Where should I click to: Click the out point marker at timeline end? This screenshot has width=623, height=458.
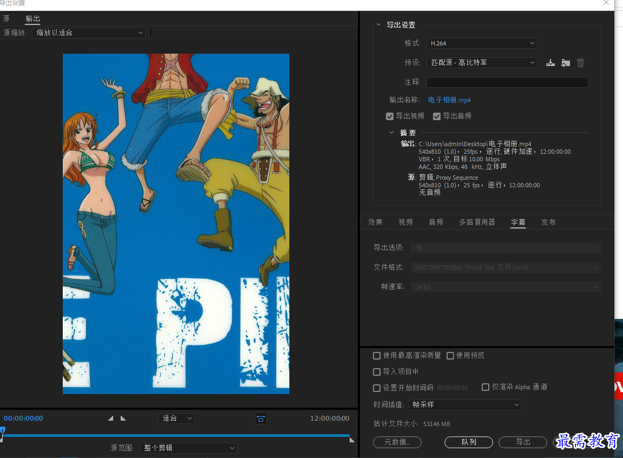[352, 440]
